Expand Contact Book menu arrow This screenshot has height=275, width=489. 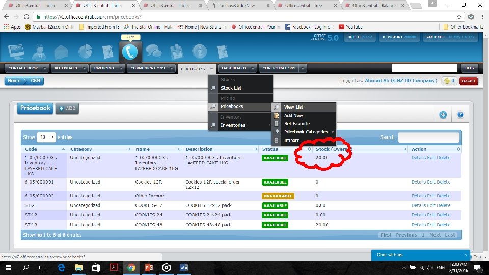pos(45,68)
